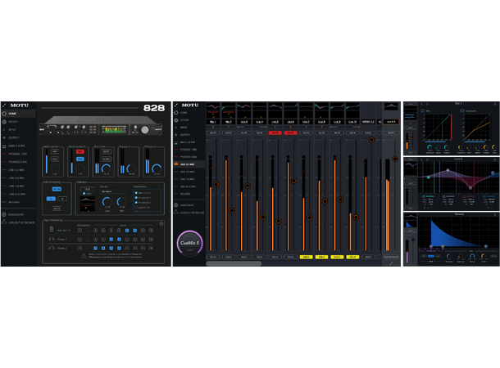Toggle the Gate power icon in Mic 1 panel
Image resolution: width=500 pixels, height=368 pixels.
[x=422, y=110]
